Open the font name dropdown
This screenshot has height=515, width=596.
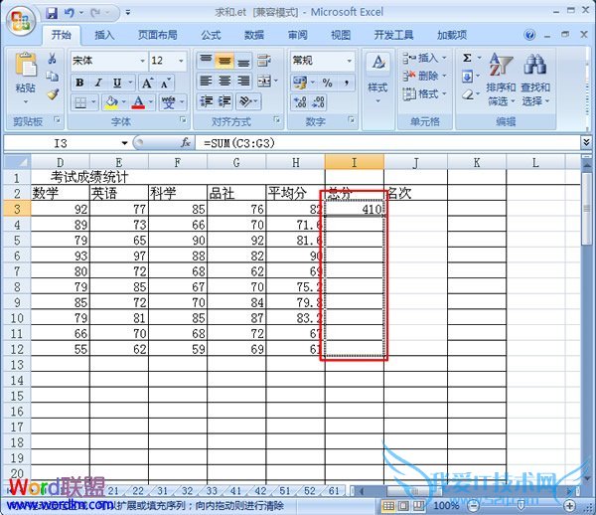click(x=142, y=61)
